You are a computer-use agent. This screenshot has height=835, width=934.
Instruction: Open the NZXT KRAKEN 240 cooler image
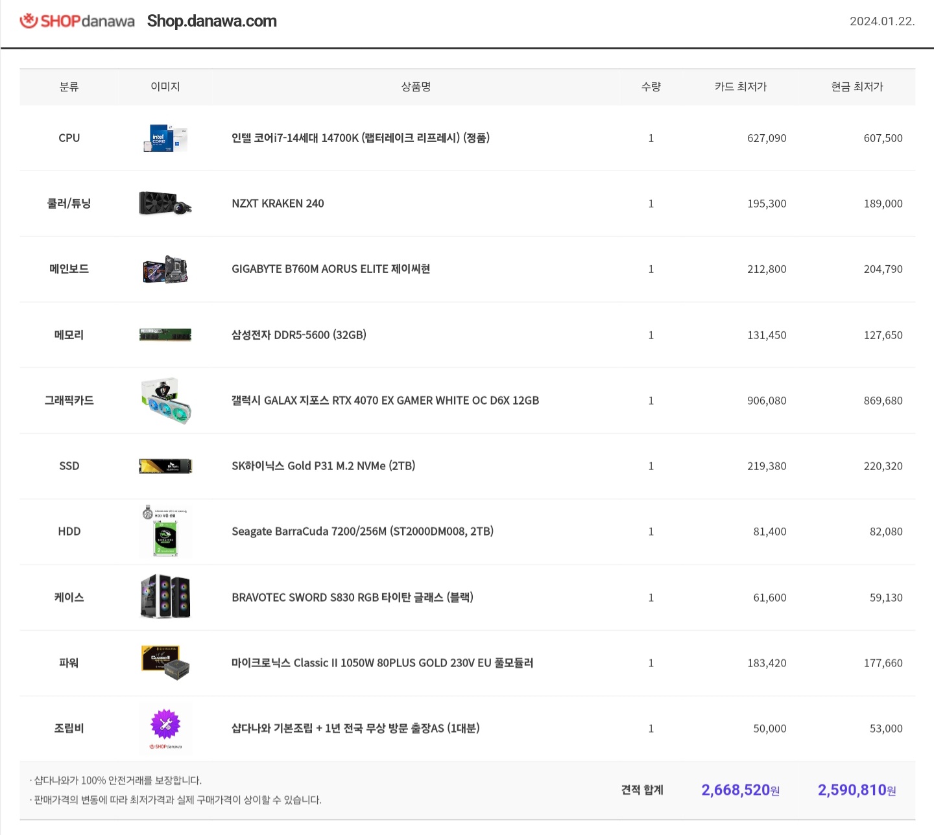pos(165,204)
